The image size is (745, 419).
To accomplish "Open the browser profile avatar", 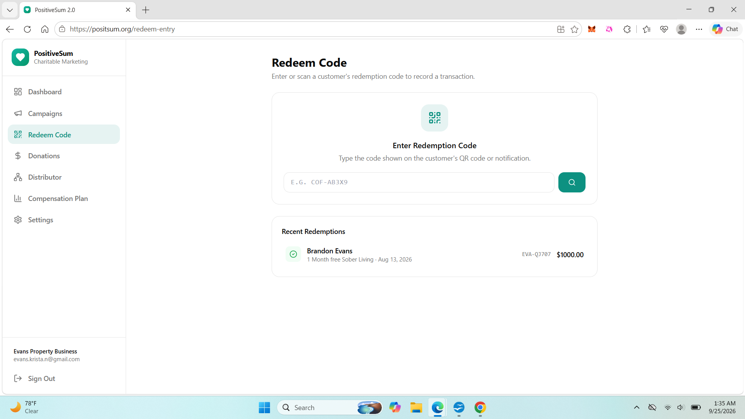I will (681, 29).
